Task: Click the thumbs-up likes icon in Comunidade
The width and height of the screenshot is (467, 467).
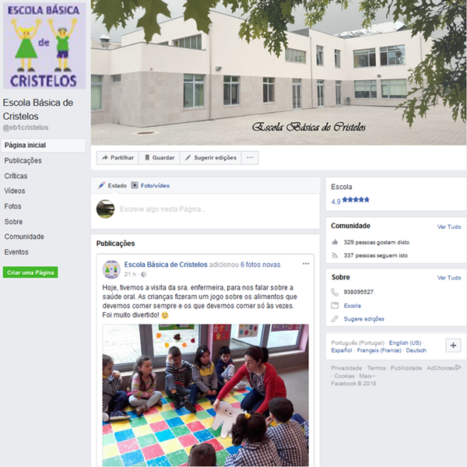Action: (335, 242)
